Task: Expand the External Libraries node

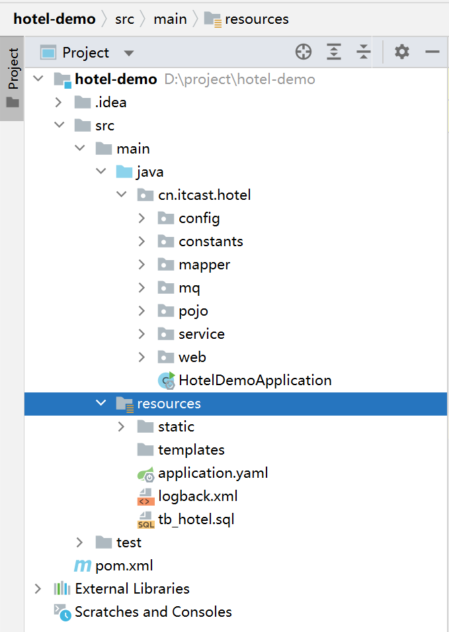Action: point(38,588)
